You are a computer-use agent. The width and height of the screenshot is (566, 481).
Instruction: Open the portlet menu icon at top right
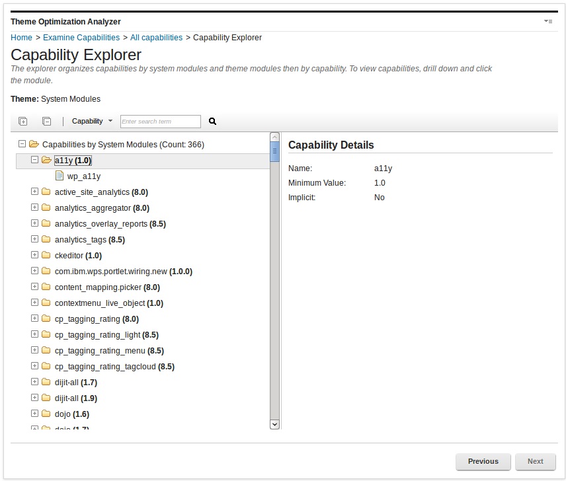point(548,22)
